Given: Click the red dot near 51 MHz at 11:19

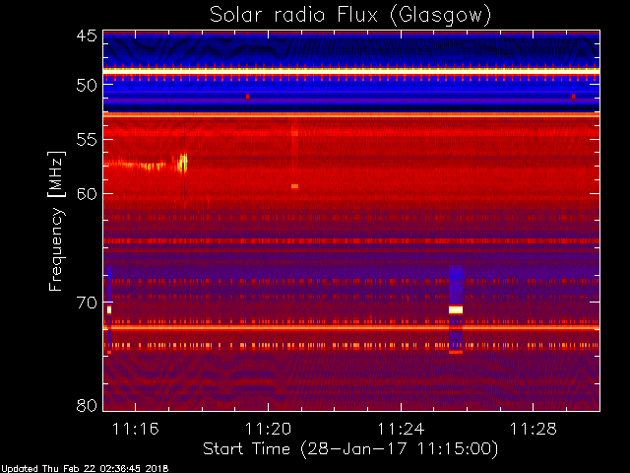Looking at the screenshot, I should tap(247, 97).
